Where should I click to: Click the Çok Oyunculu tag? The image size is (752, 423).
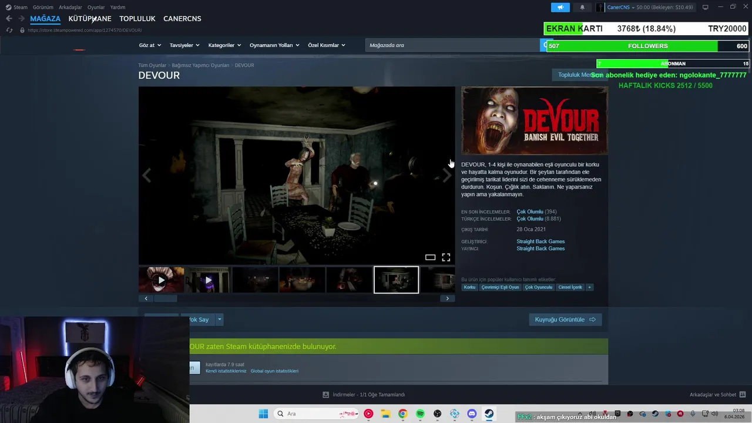(x=539, y=287)
